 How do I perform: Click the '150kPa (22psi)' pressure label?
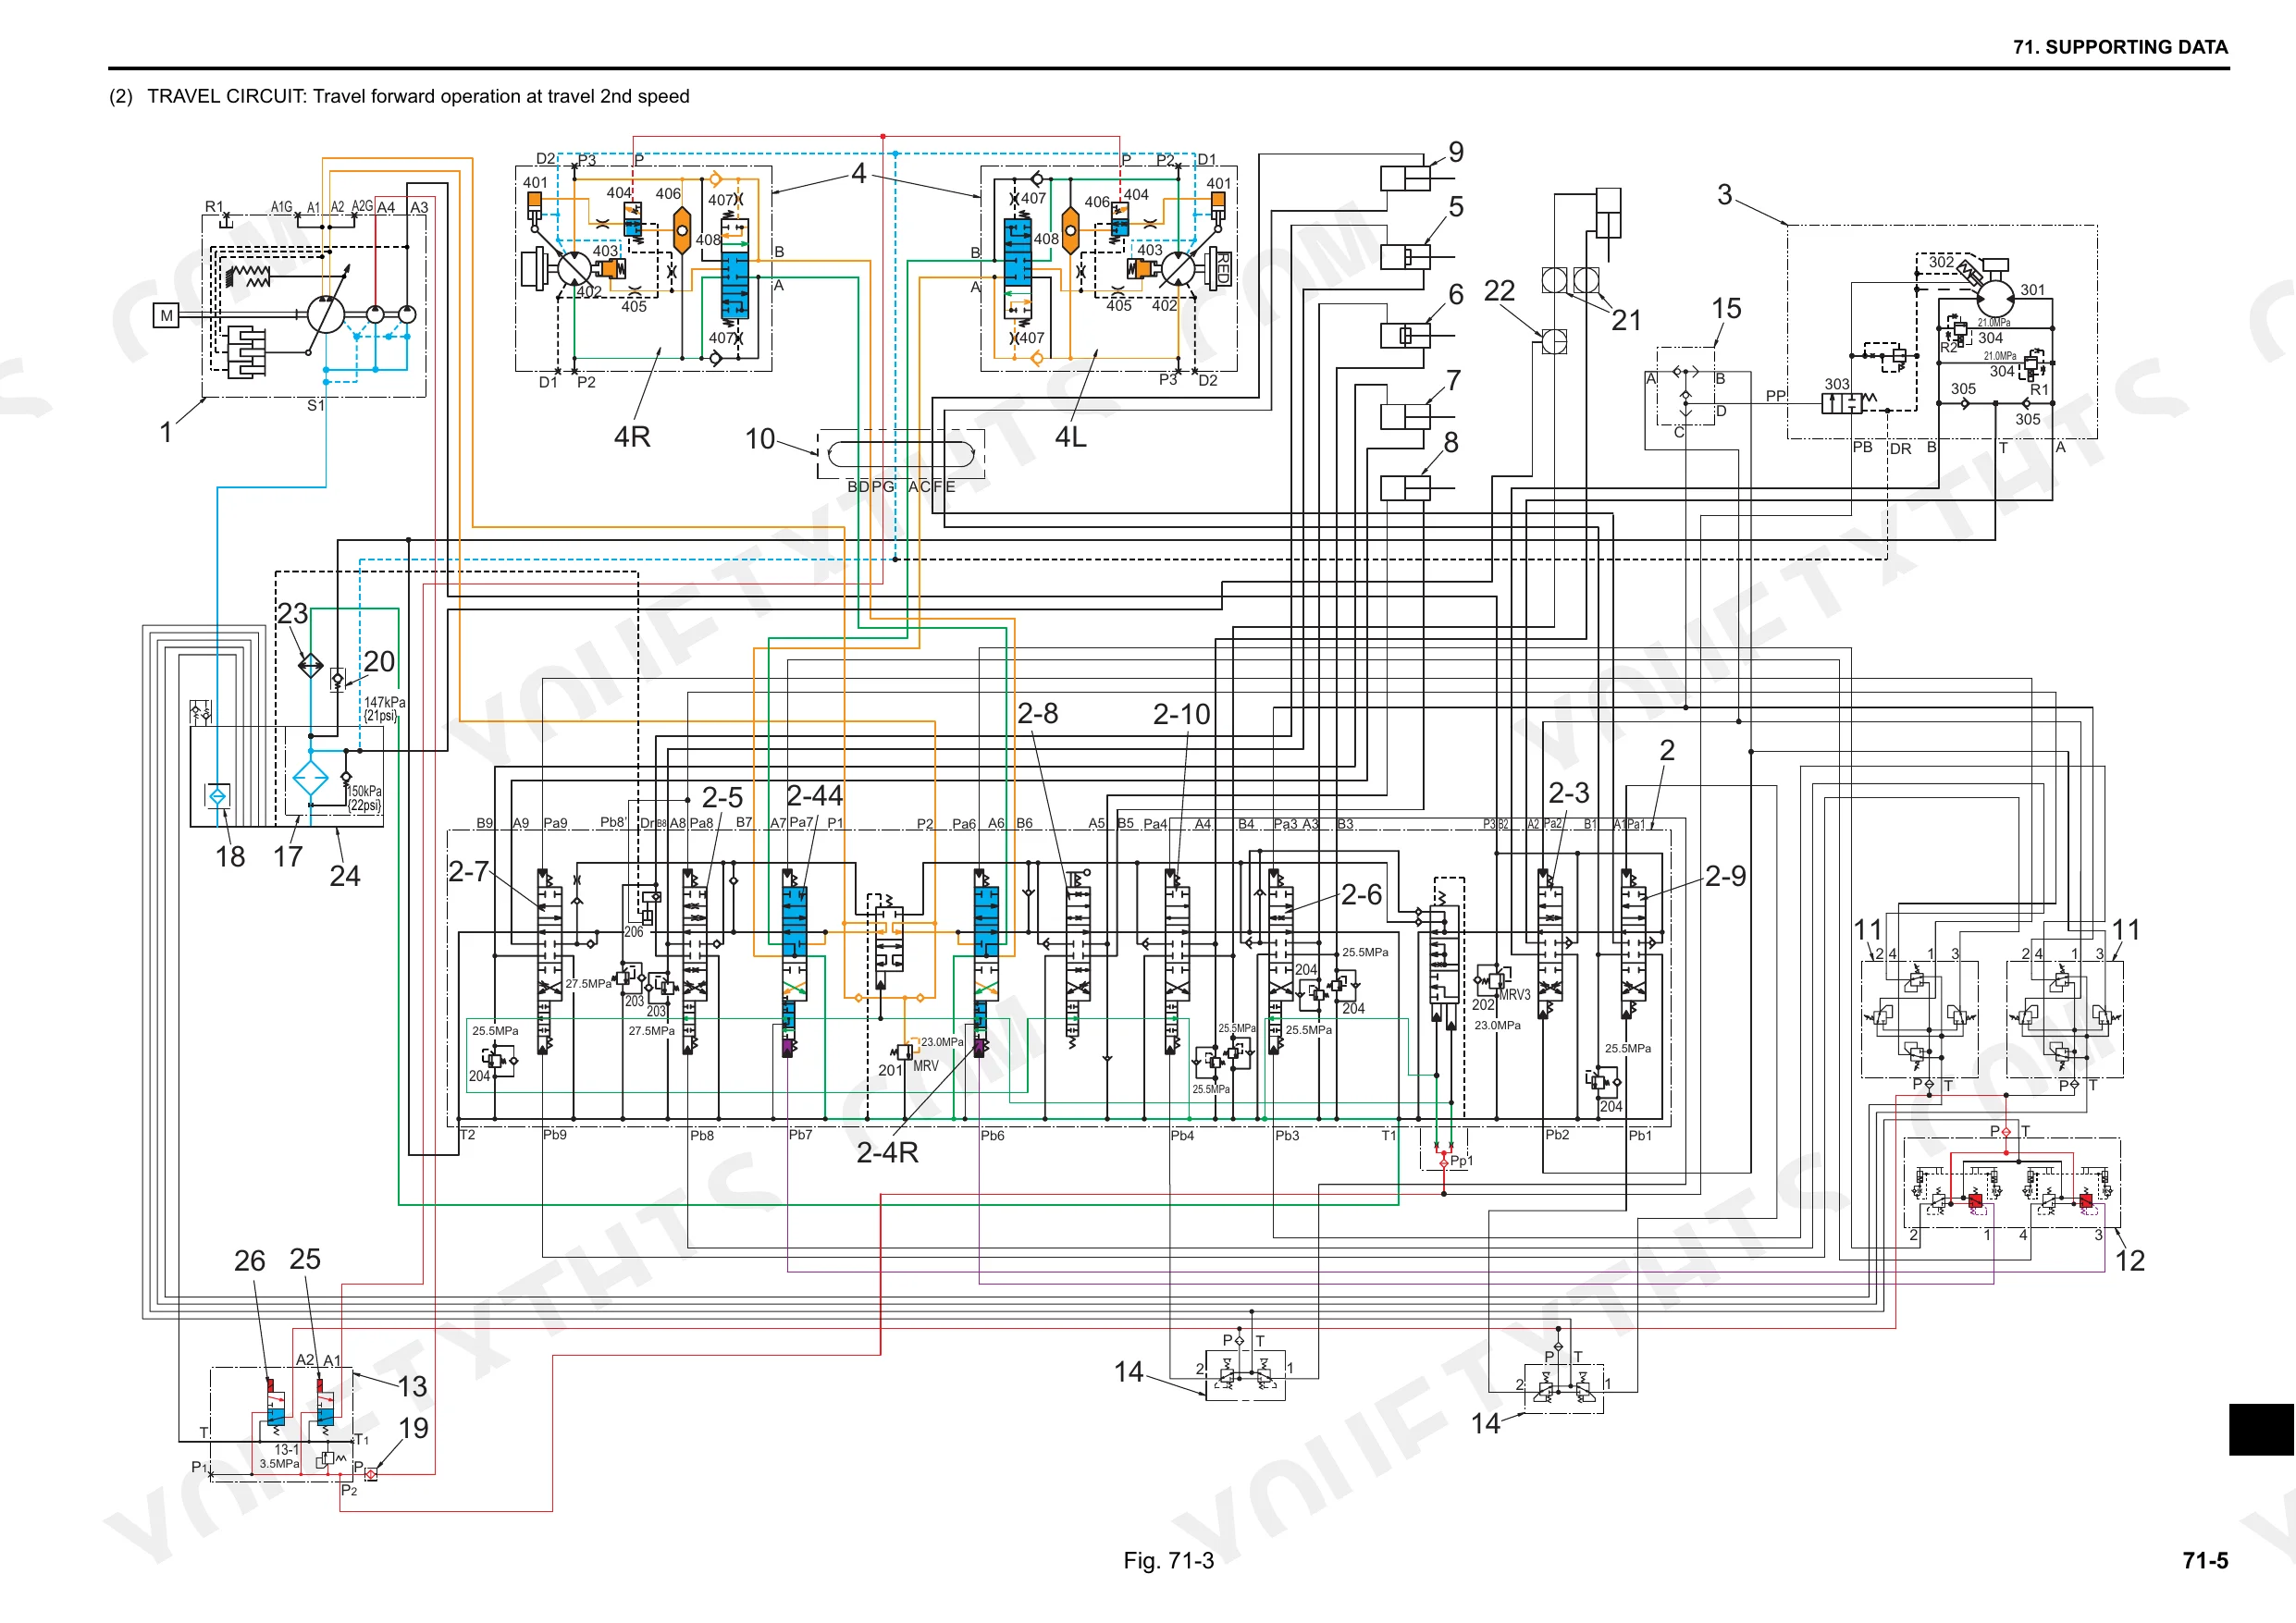pyautogui.click(x=365, y=798)
